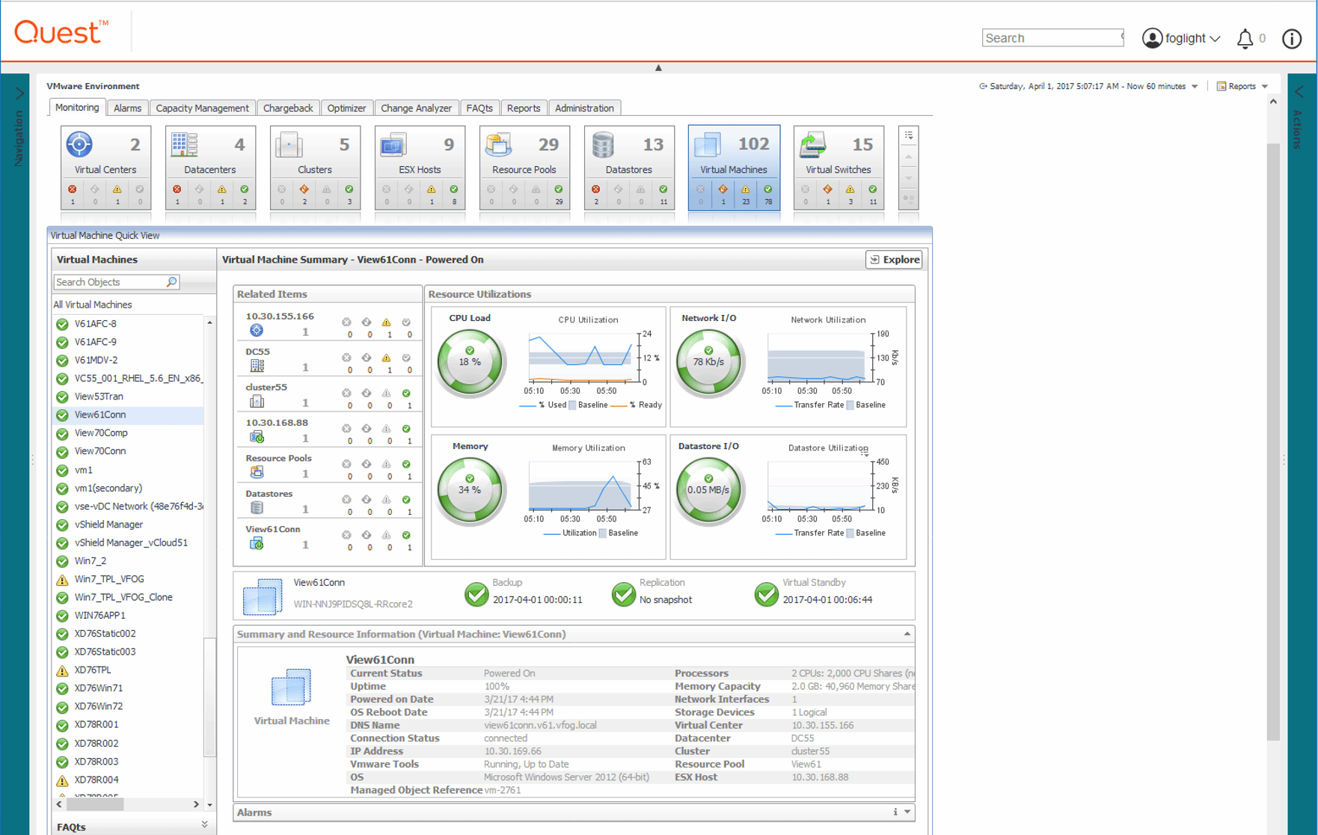This screenshot has height=835, width=1318.
Task: Select the WIN76APP1 virtual machine
Action: [99, 615]
